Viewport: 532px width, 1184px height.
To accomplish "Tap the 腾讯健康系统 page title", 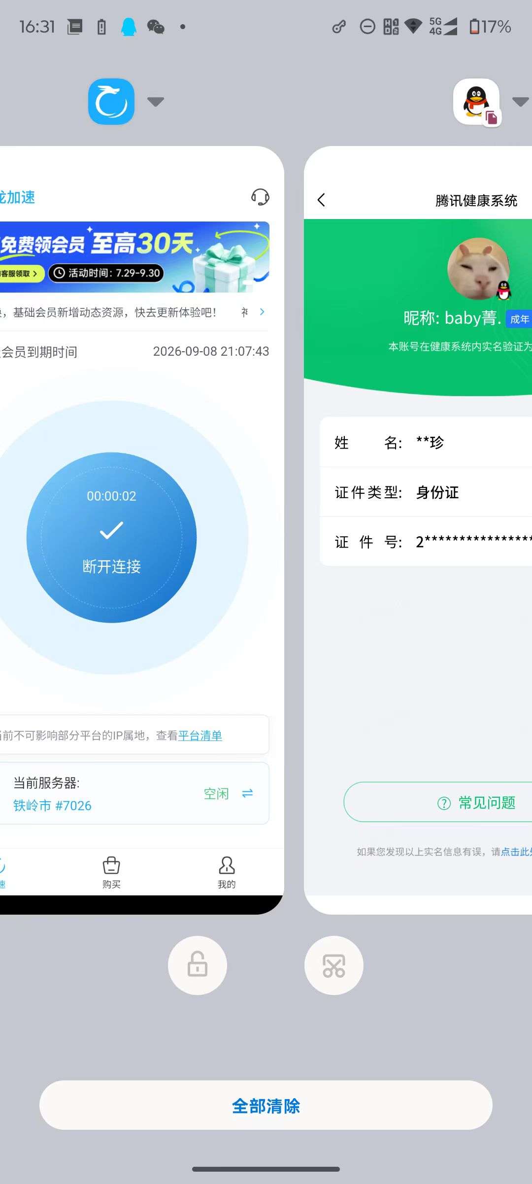I will [476, 200].
